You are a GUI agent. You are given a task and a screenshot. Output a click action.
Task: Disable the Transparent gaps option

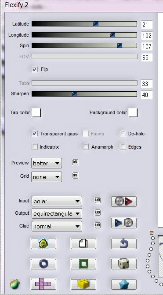[35, 134]
